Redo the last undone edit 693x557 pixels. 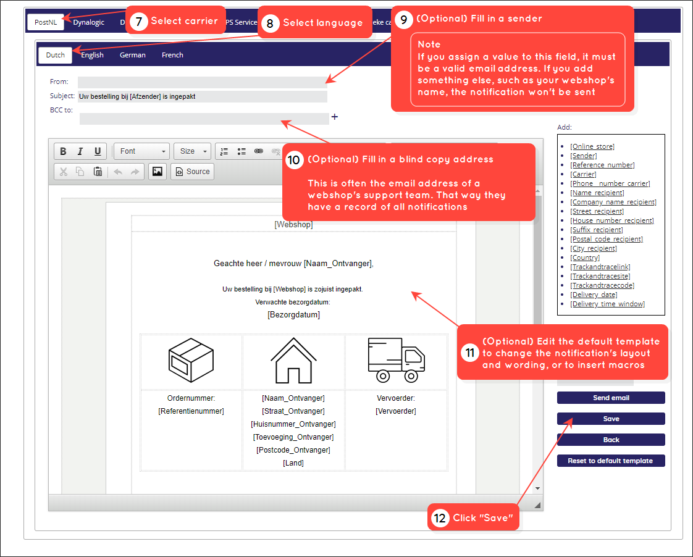[135, 172]
